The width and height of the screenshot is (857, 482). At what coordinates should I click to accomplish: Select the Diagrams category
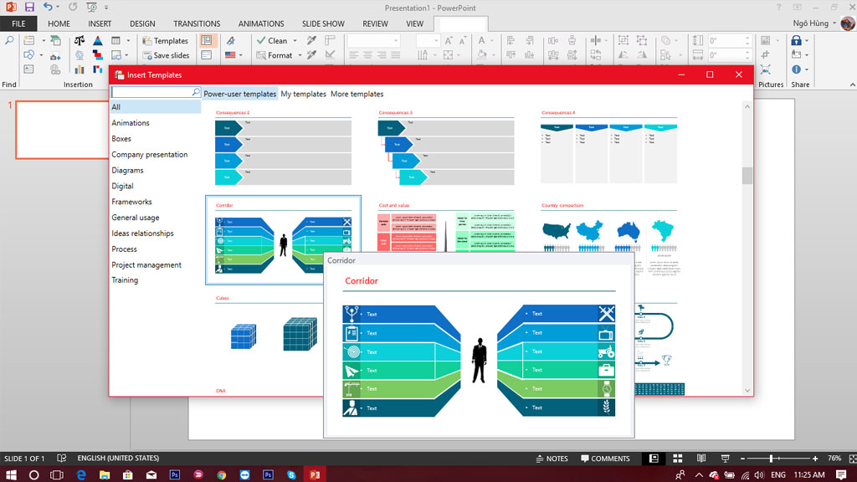pos(127,170)
